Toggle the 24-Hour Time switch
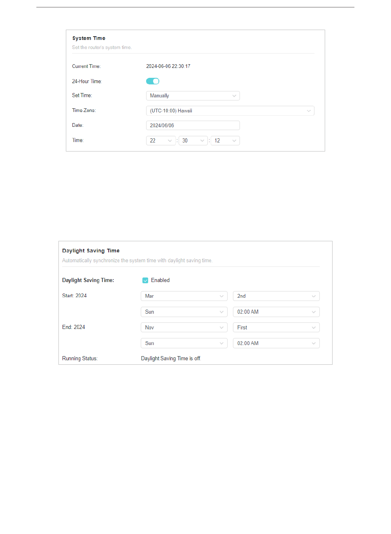This screenshot has height=534, width=391. point(153,81)
